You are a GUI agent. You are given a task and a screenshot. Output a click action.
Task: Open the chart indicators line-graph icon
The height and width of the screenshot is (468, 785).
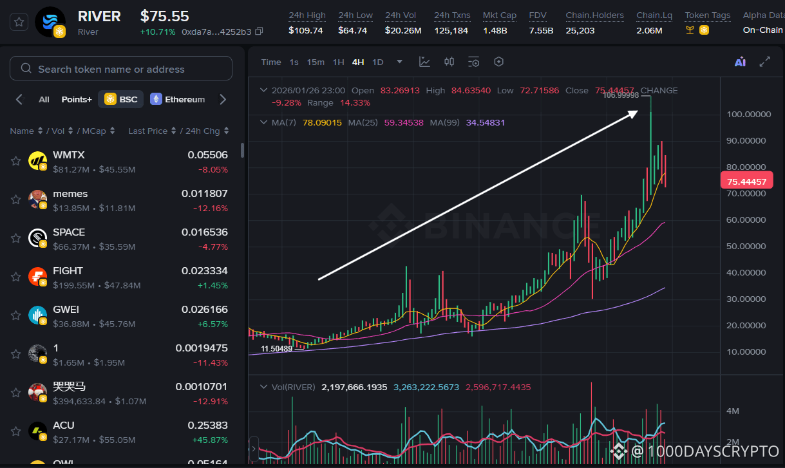click(x=424, y=62)
